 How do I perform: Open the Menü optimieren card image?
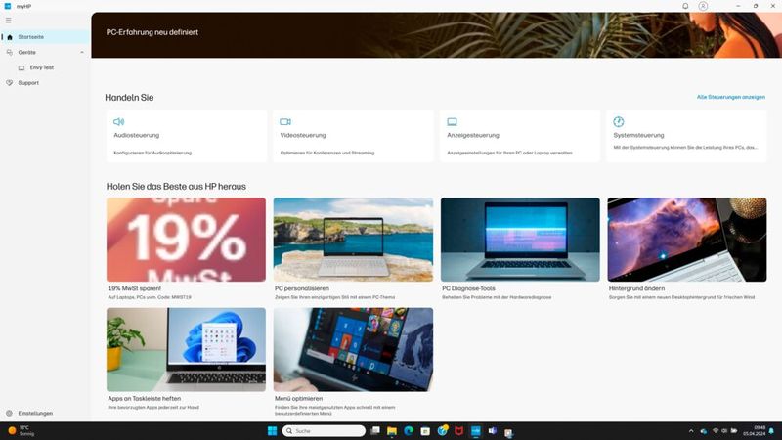pyautogui.click(x=353, y=349)
